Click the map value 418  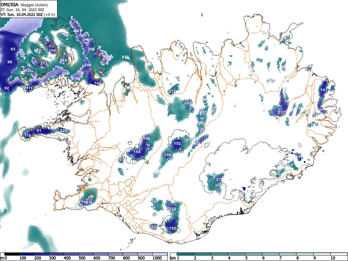coord(75,78)
